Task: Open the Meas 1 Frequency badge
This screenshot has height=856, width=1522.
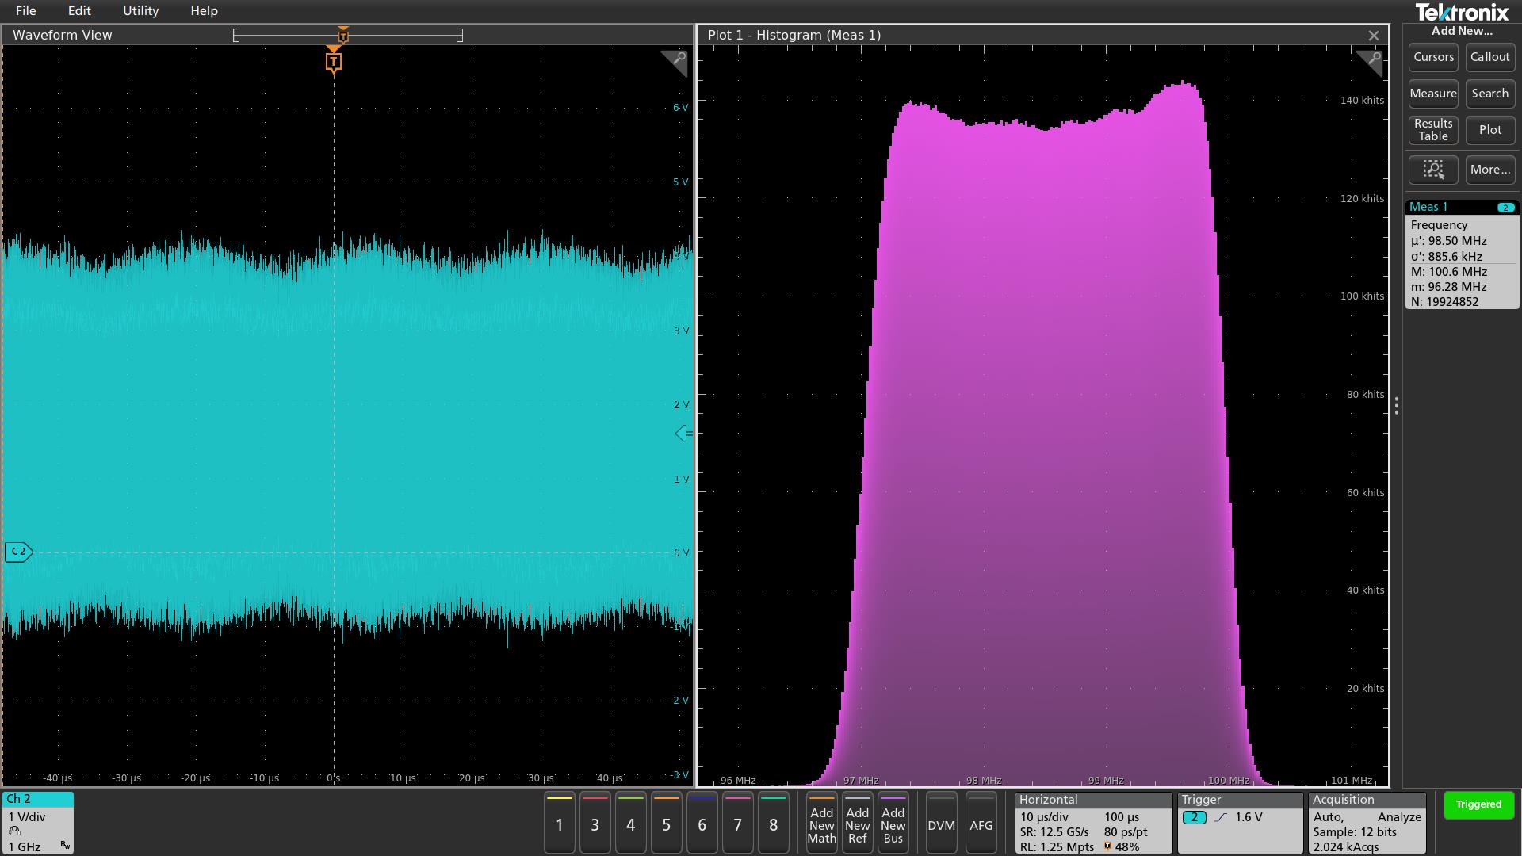Action: tap(1462, 255)
